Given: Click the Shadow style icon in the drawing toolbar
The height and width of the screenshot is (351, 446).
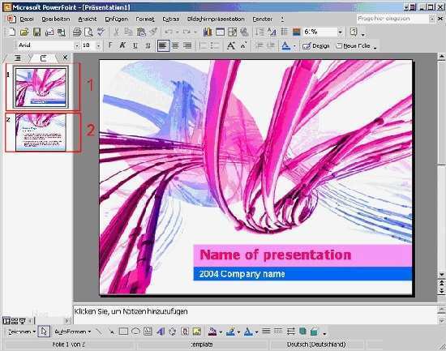Looking at the screenshot, I should (x=302, y=332).
